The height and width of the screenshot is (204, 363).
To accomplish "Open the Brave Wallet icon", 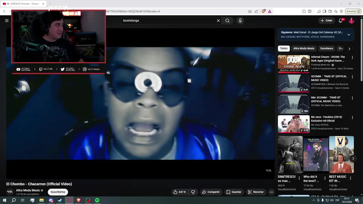I will (330, 11).
